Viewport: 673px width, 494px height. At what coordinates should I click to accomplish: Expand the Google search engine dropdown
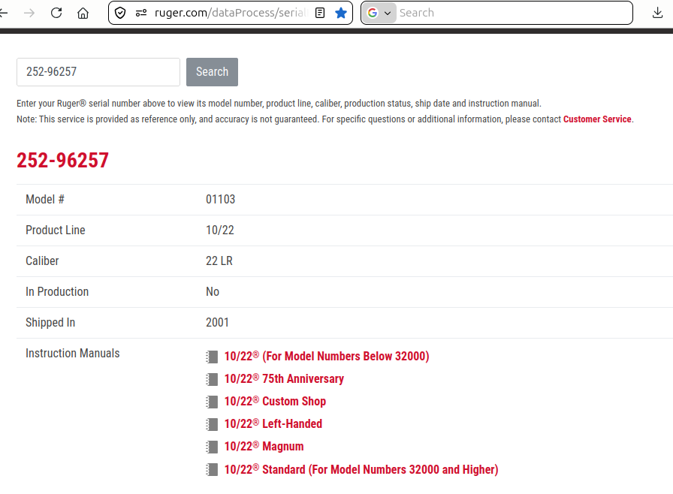coord(379,13)
